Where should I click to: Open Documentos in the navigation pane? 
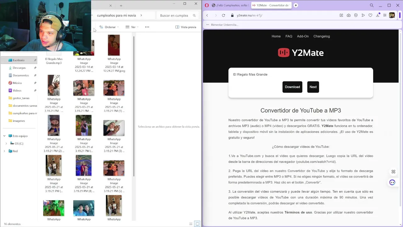point(20,75)
